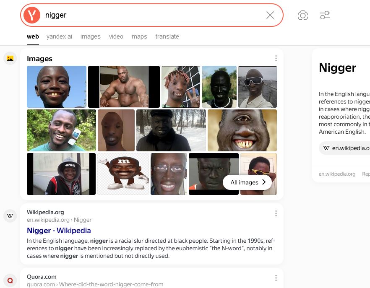Focus the search input field
Viewport: 370px width, 288px height.
pyautogui.click(x=154, y=15)
